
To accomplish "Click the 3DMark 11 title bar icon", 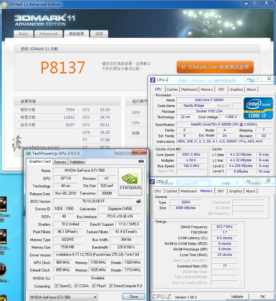I will (x=4, y=4).
